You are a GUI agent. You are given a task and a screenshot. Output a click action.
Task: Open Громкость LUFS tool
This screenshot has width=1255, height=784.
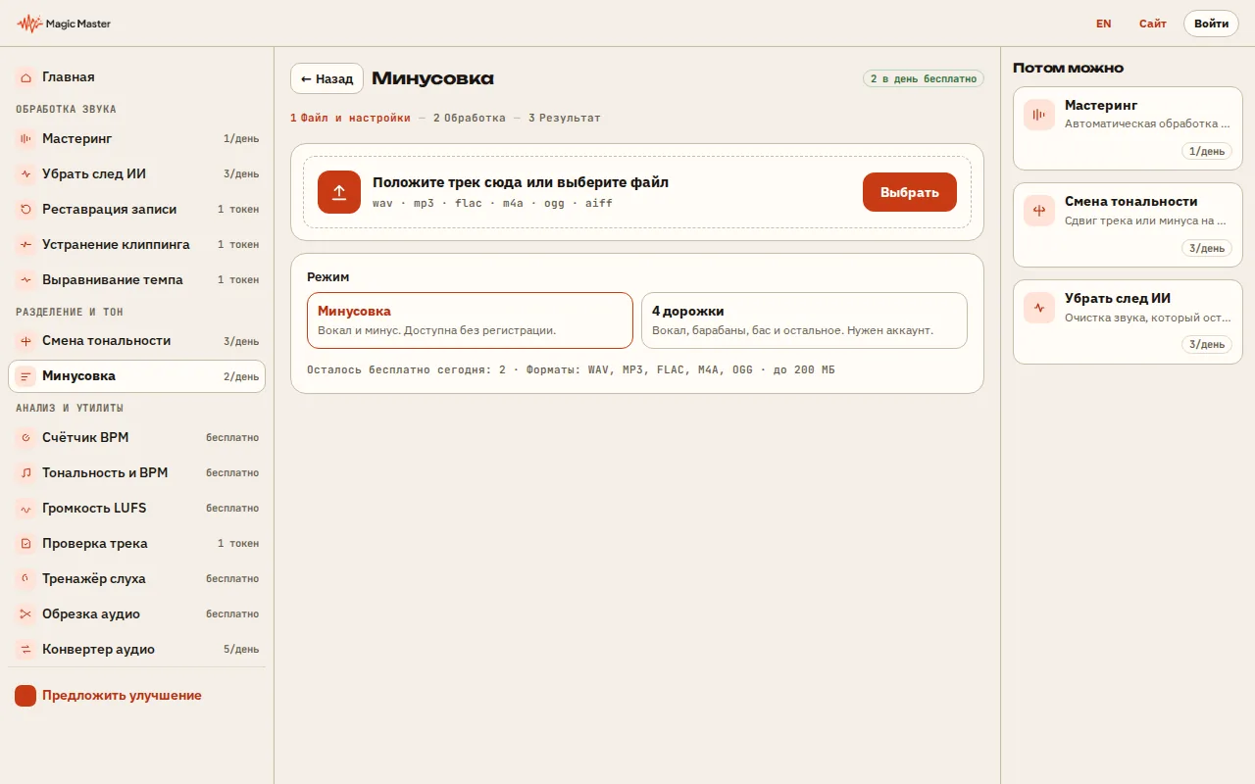pyautogui.click(x=136, y=509)
